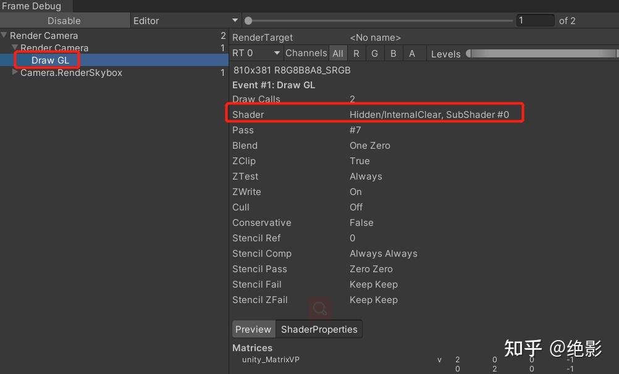Toggle the R channel display

pos(356,53)
